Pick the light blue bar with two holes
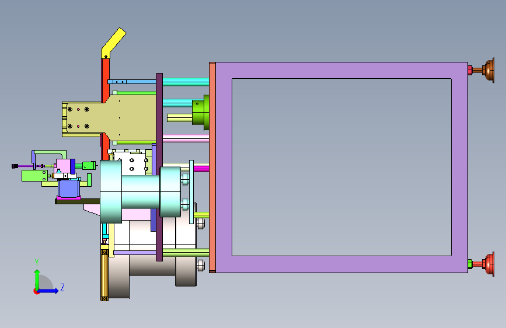 132,82
